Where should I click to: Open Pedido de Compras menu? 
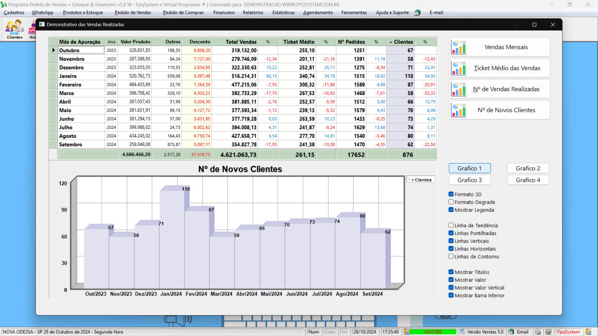(183, 12)
